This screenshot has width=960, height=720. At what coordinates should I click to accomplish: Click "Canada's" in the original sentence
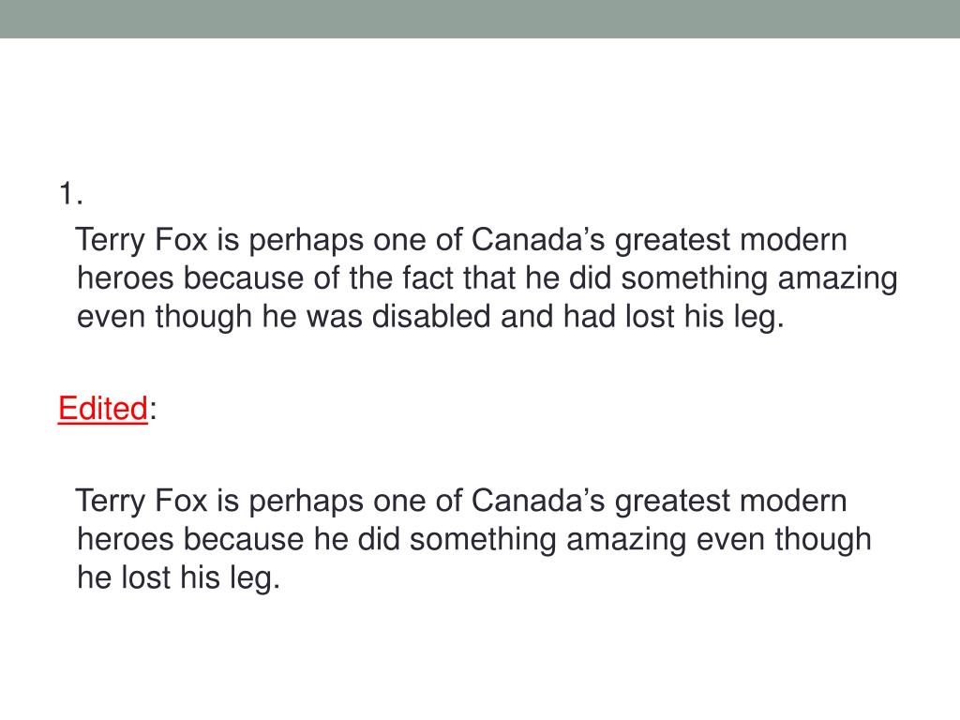538,239
